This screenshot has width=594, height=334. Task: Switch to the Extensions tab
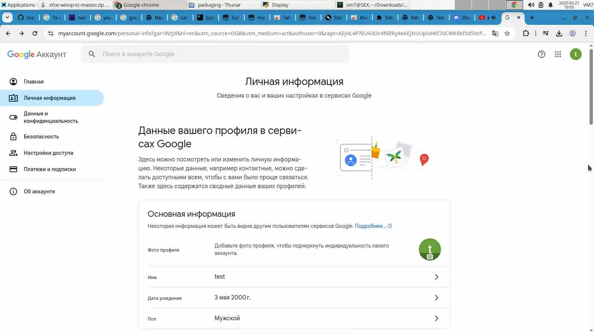385,17
